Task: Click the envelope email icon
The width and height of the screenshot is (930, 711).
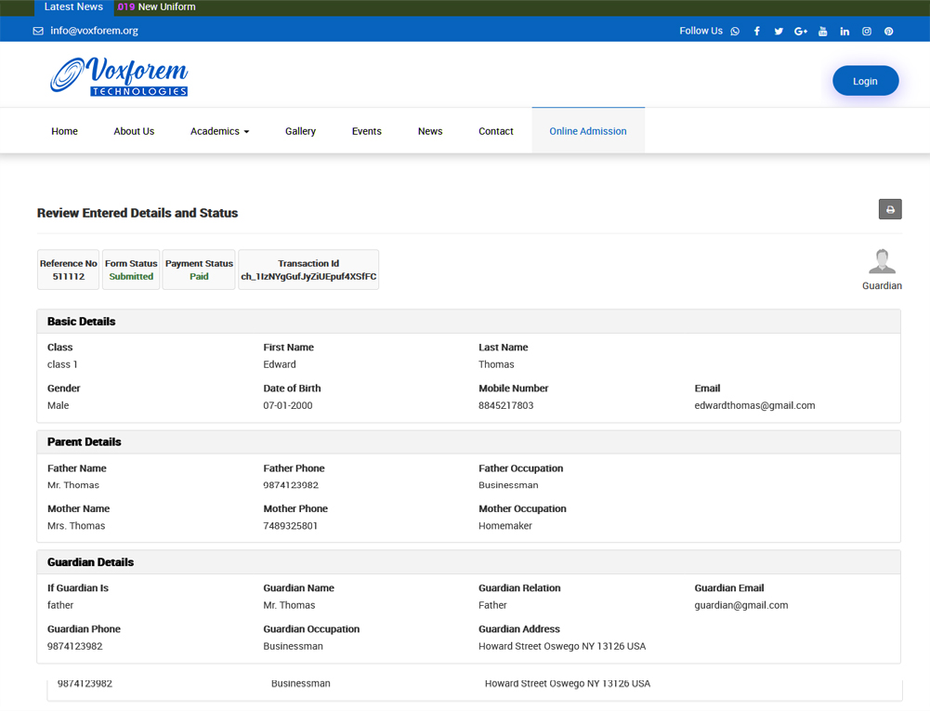Action: [x=38, y=31]
